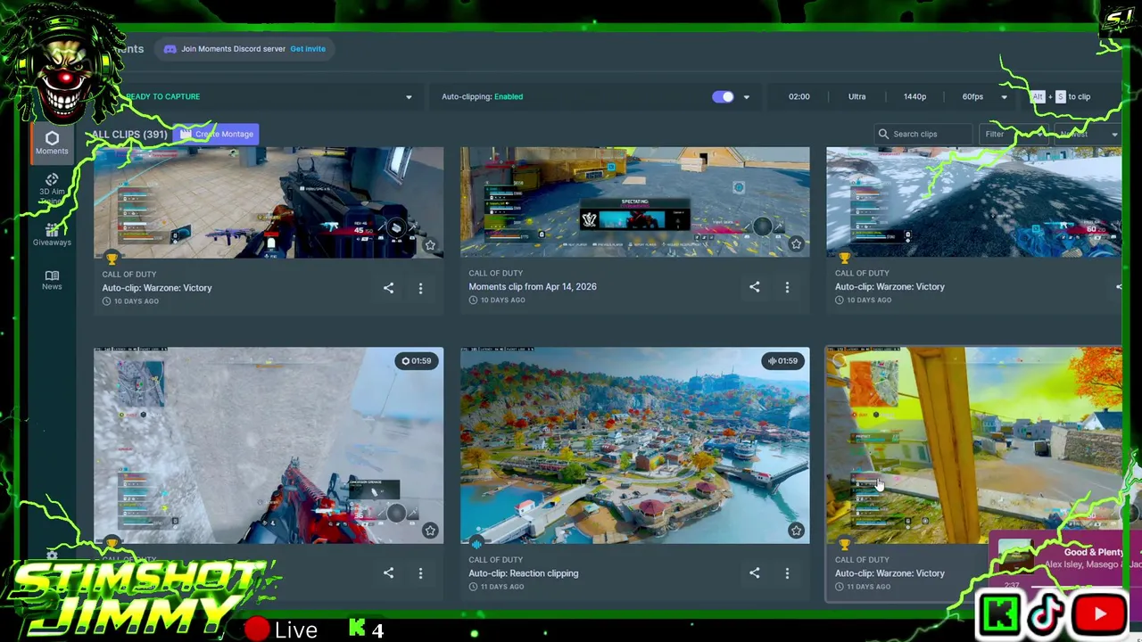Screen dimensions: 1142x642
Task: Open the Giveaways sidebar item
Action: point(52,235)
